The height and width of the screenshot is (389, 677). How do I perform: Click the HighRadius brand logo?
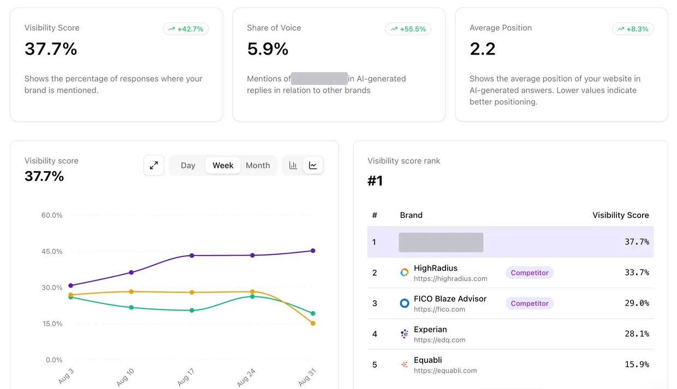[x=404, y=272]
